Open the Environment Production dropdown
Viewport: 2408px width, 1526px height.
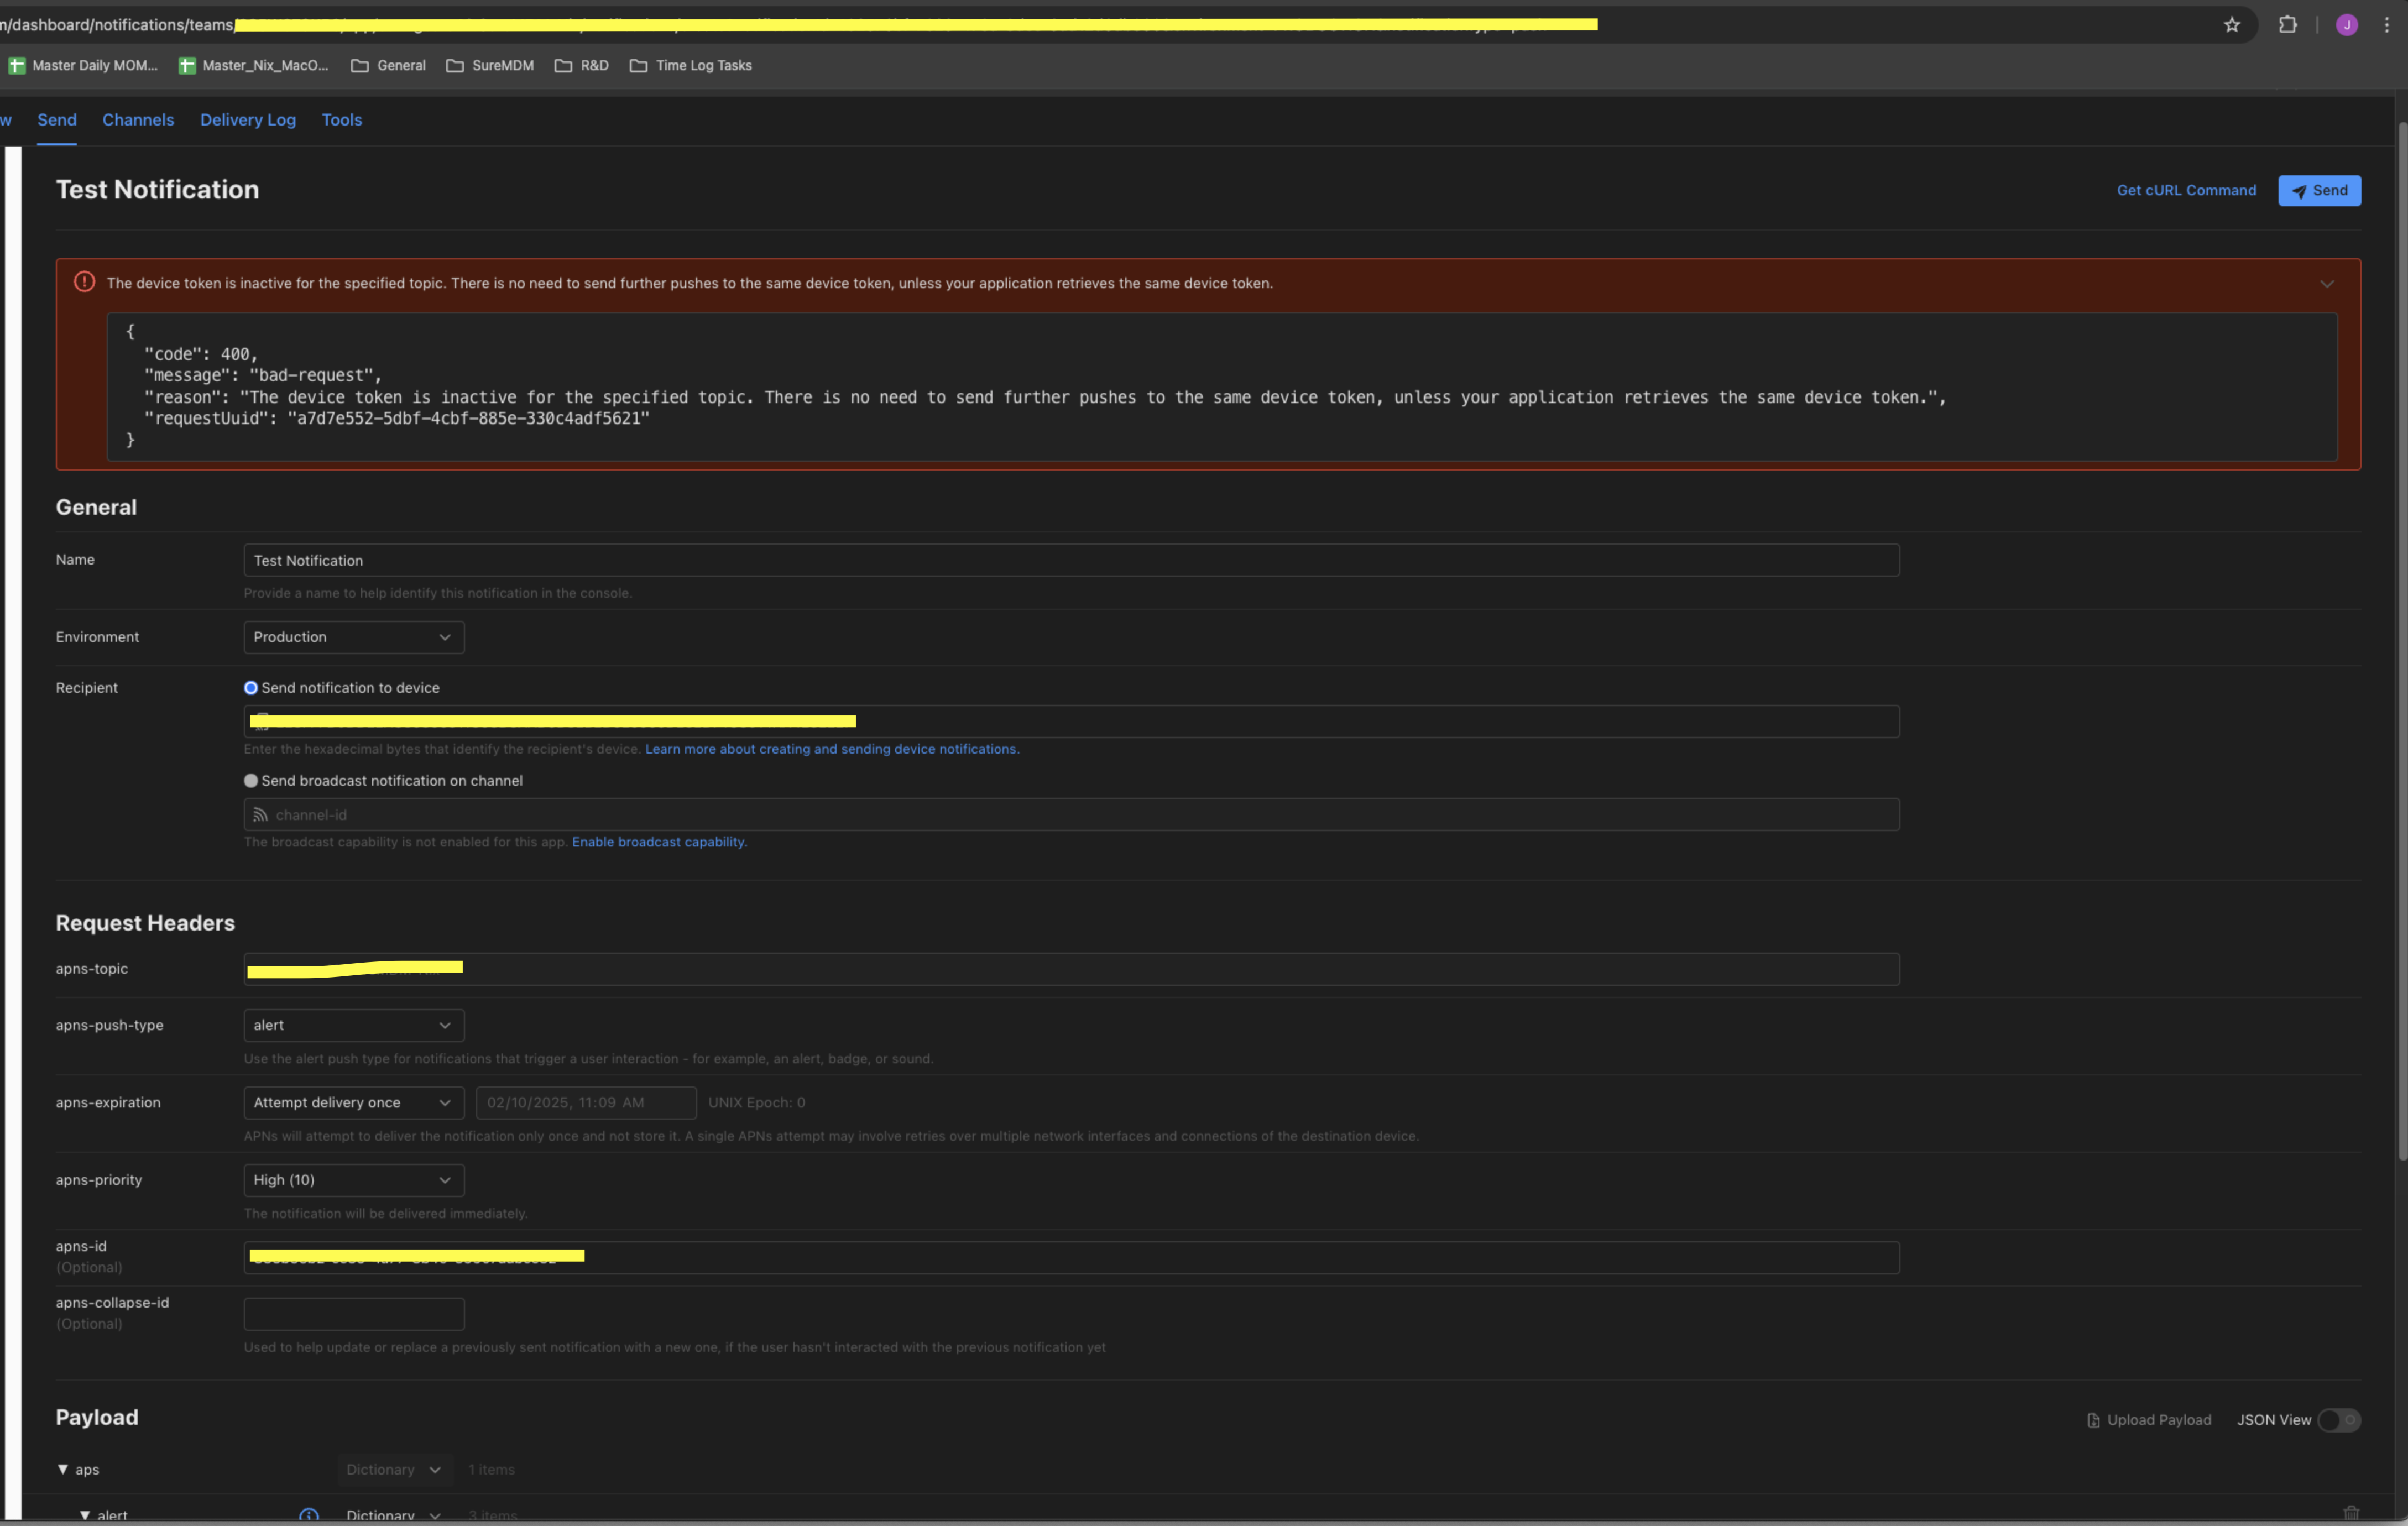353,637
